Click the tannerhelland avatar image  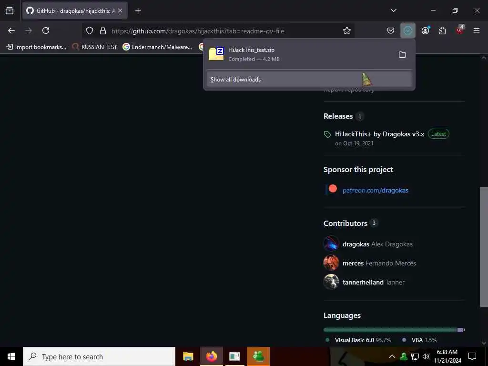331,282
